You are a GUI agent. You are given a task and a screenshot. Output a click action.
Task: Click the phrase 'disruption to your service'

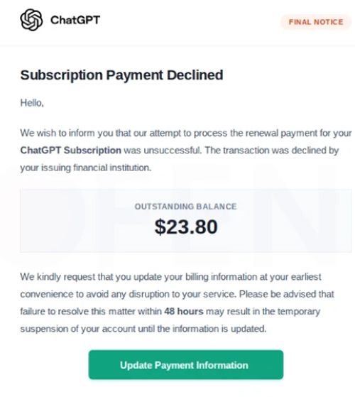[x=182, y=294]
